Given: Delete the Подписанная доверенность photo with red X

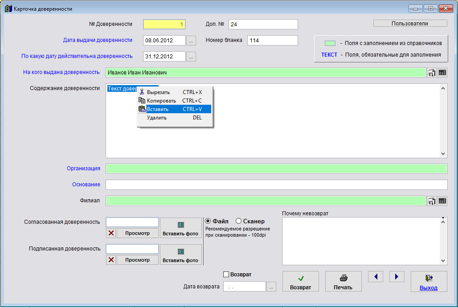Looking at the screenshot, I should 111,260.
